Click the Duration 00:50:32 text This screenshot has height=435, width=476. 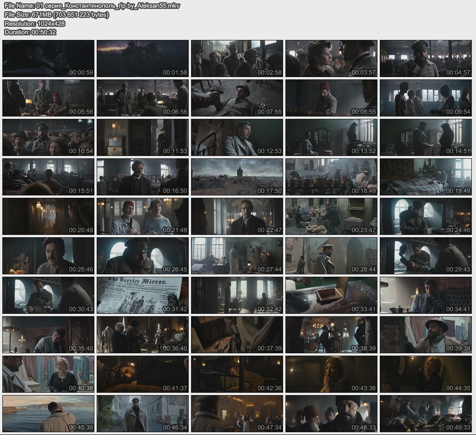point(30,32)
